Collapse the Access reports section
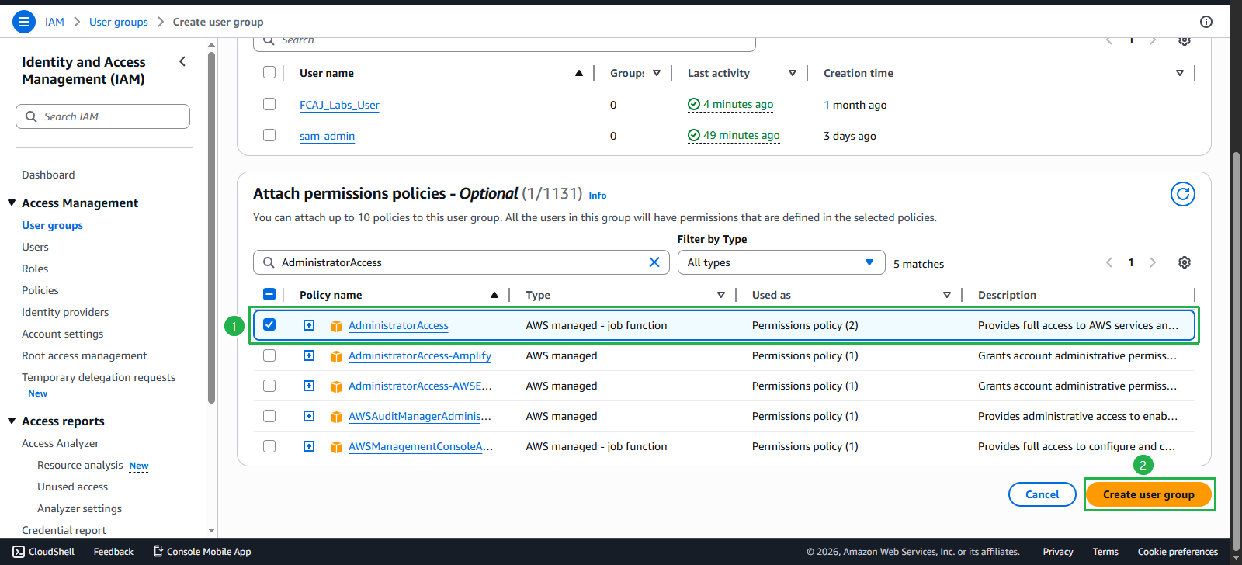The width and height of the screenshot is (1242, 565). point(12,421)
